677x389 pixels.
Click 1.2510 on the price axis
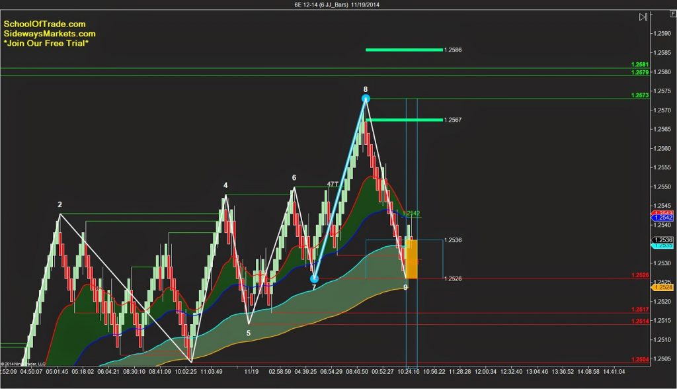(662, 340)
